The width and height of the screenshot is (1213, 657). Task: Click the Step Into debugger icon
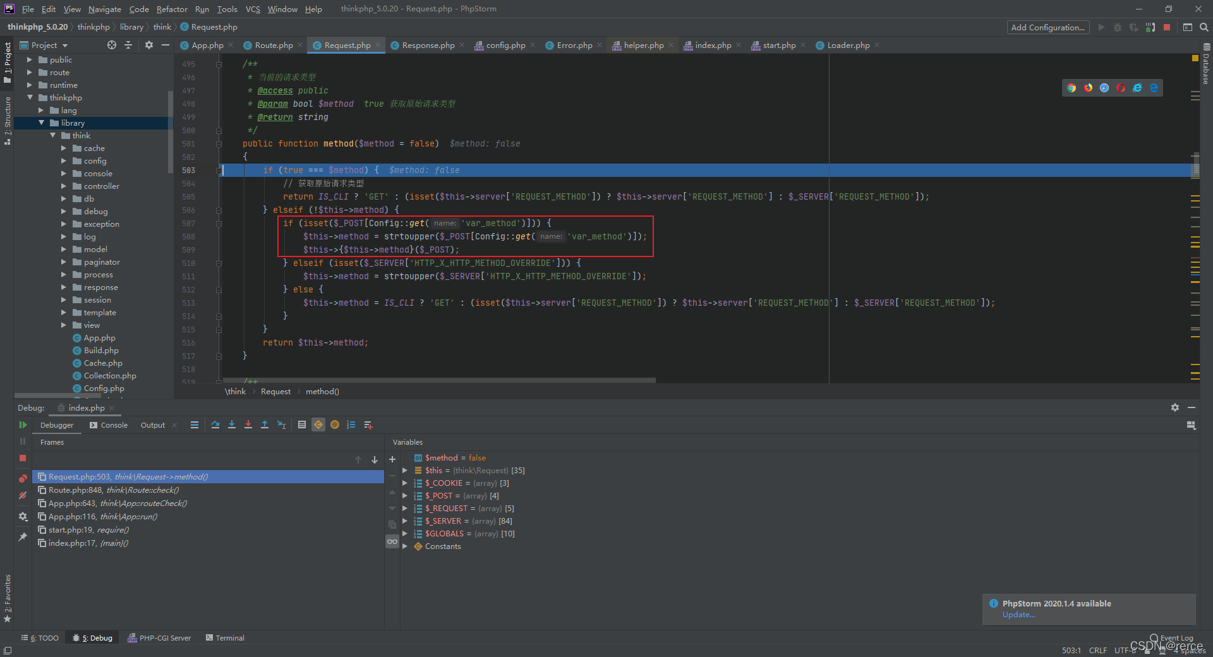coord(232,425)
